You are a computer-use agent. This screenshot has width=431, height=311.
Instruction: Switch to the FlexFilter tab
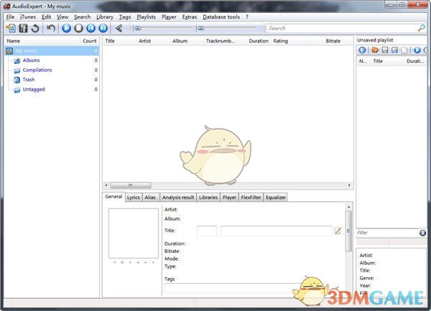pyautogui.click(x=251, y=198)
